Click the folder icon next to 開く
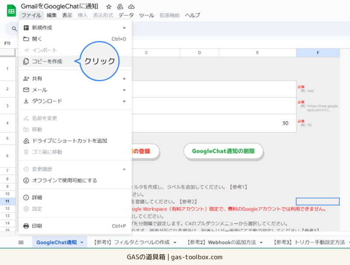This screenshot has width=350, height=265. coord(26,39)
